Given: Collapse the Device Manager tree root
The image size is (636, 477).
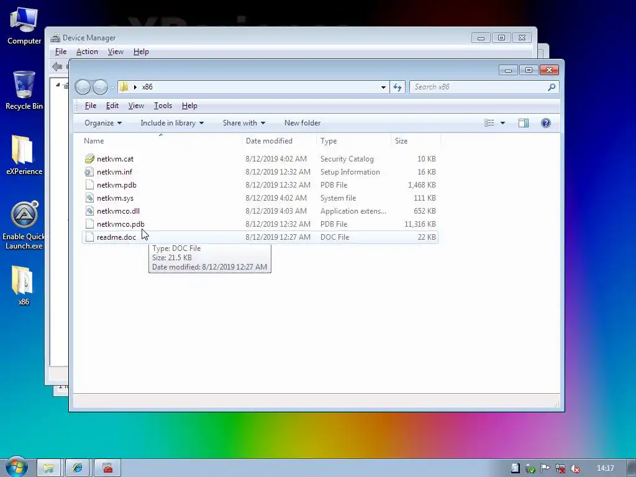Looking at the screenshot, I should pos(58,84).
